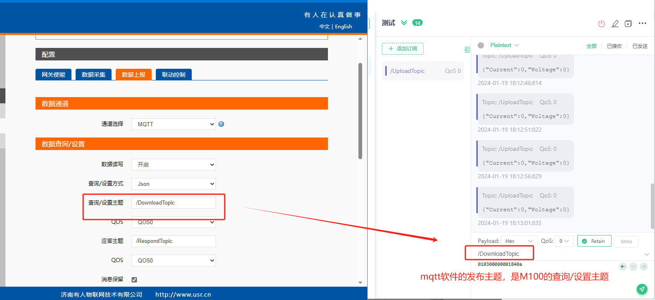
Task: Collapse connection details with the green double chevron
Action: (x=404, y=23)
